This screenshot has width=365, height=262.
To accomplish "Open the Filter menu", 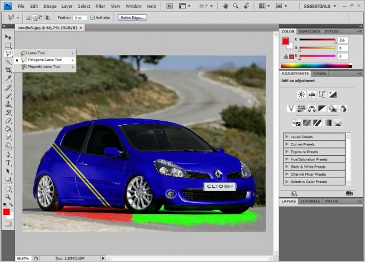I will pos(100,6).
